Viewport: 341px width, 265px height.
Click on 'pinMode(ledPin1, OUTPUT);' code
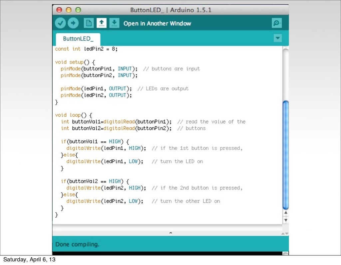tap(96, 89)
